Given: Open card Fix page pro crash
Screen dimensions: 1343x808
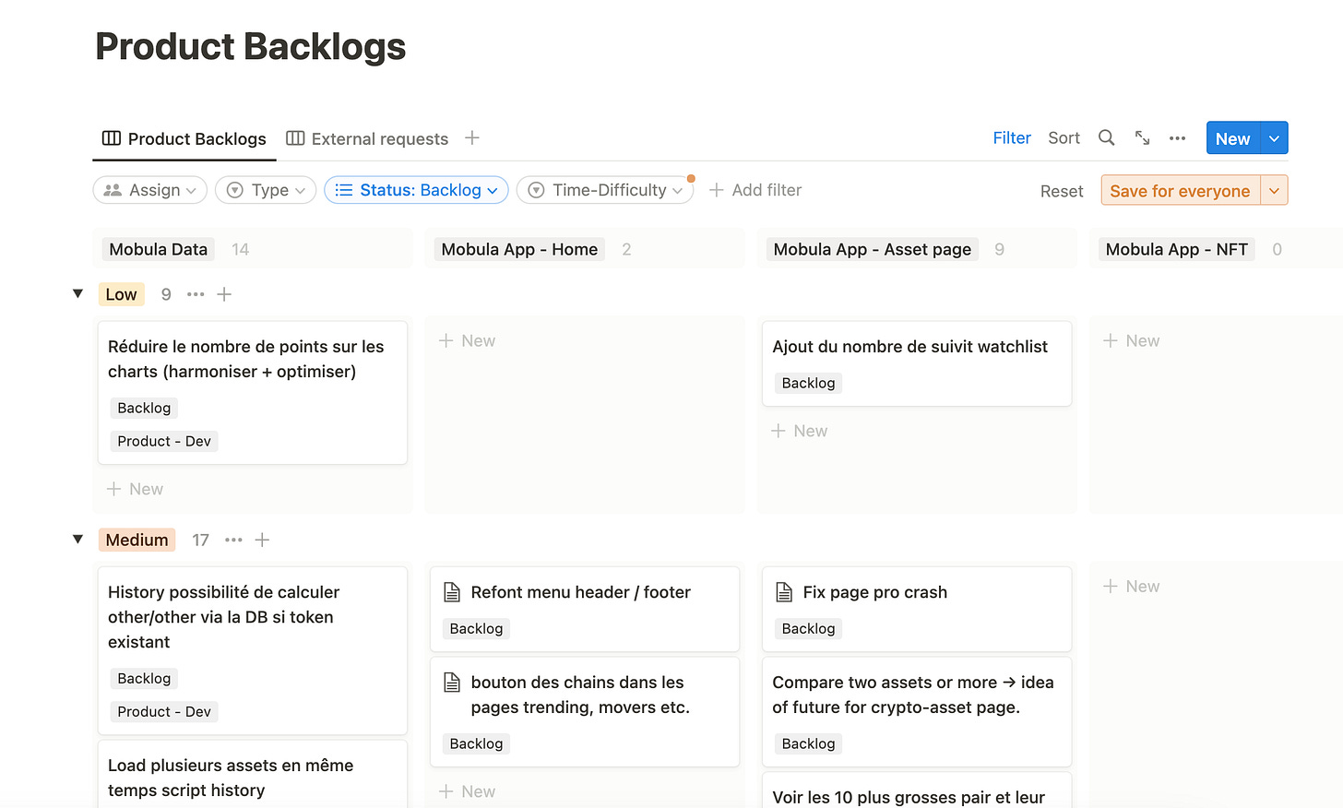Looking at the screenshot, I should coord(917,609).
